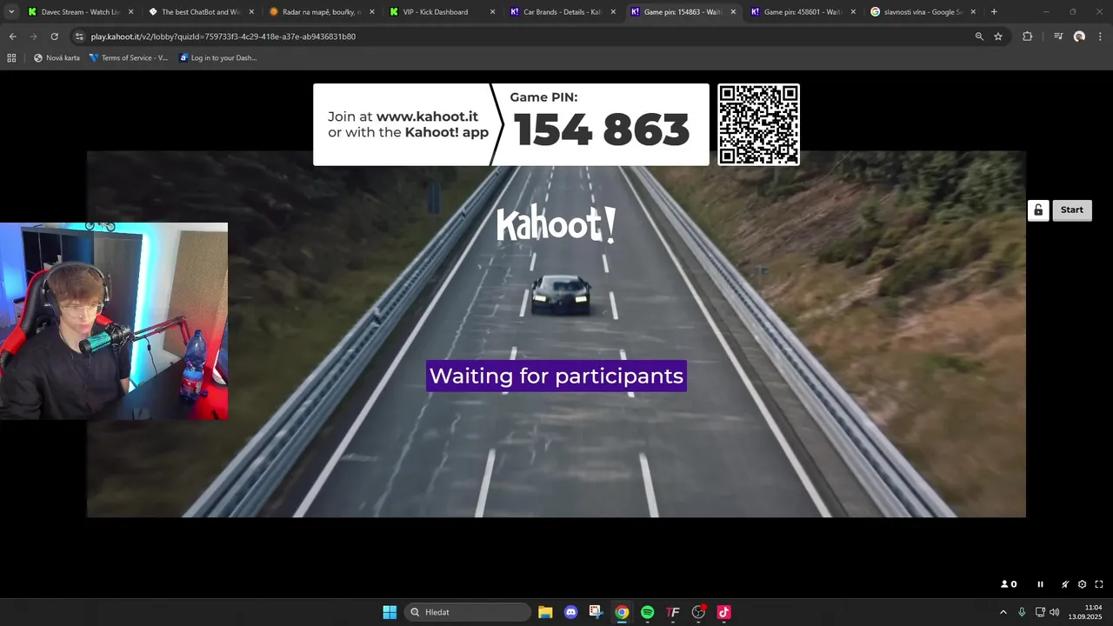Reload the Kahoot page
Screen dimensions: 1113x626
[x=54, y=37]
